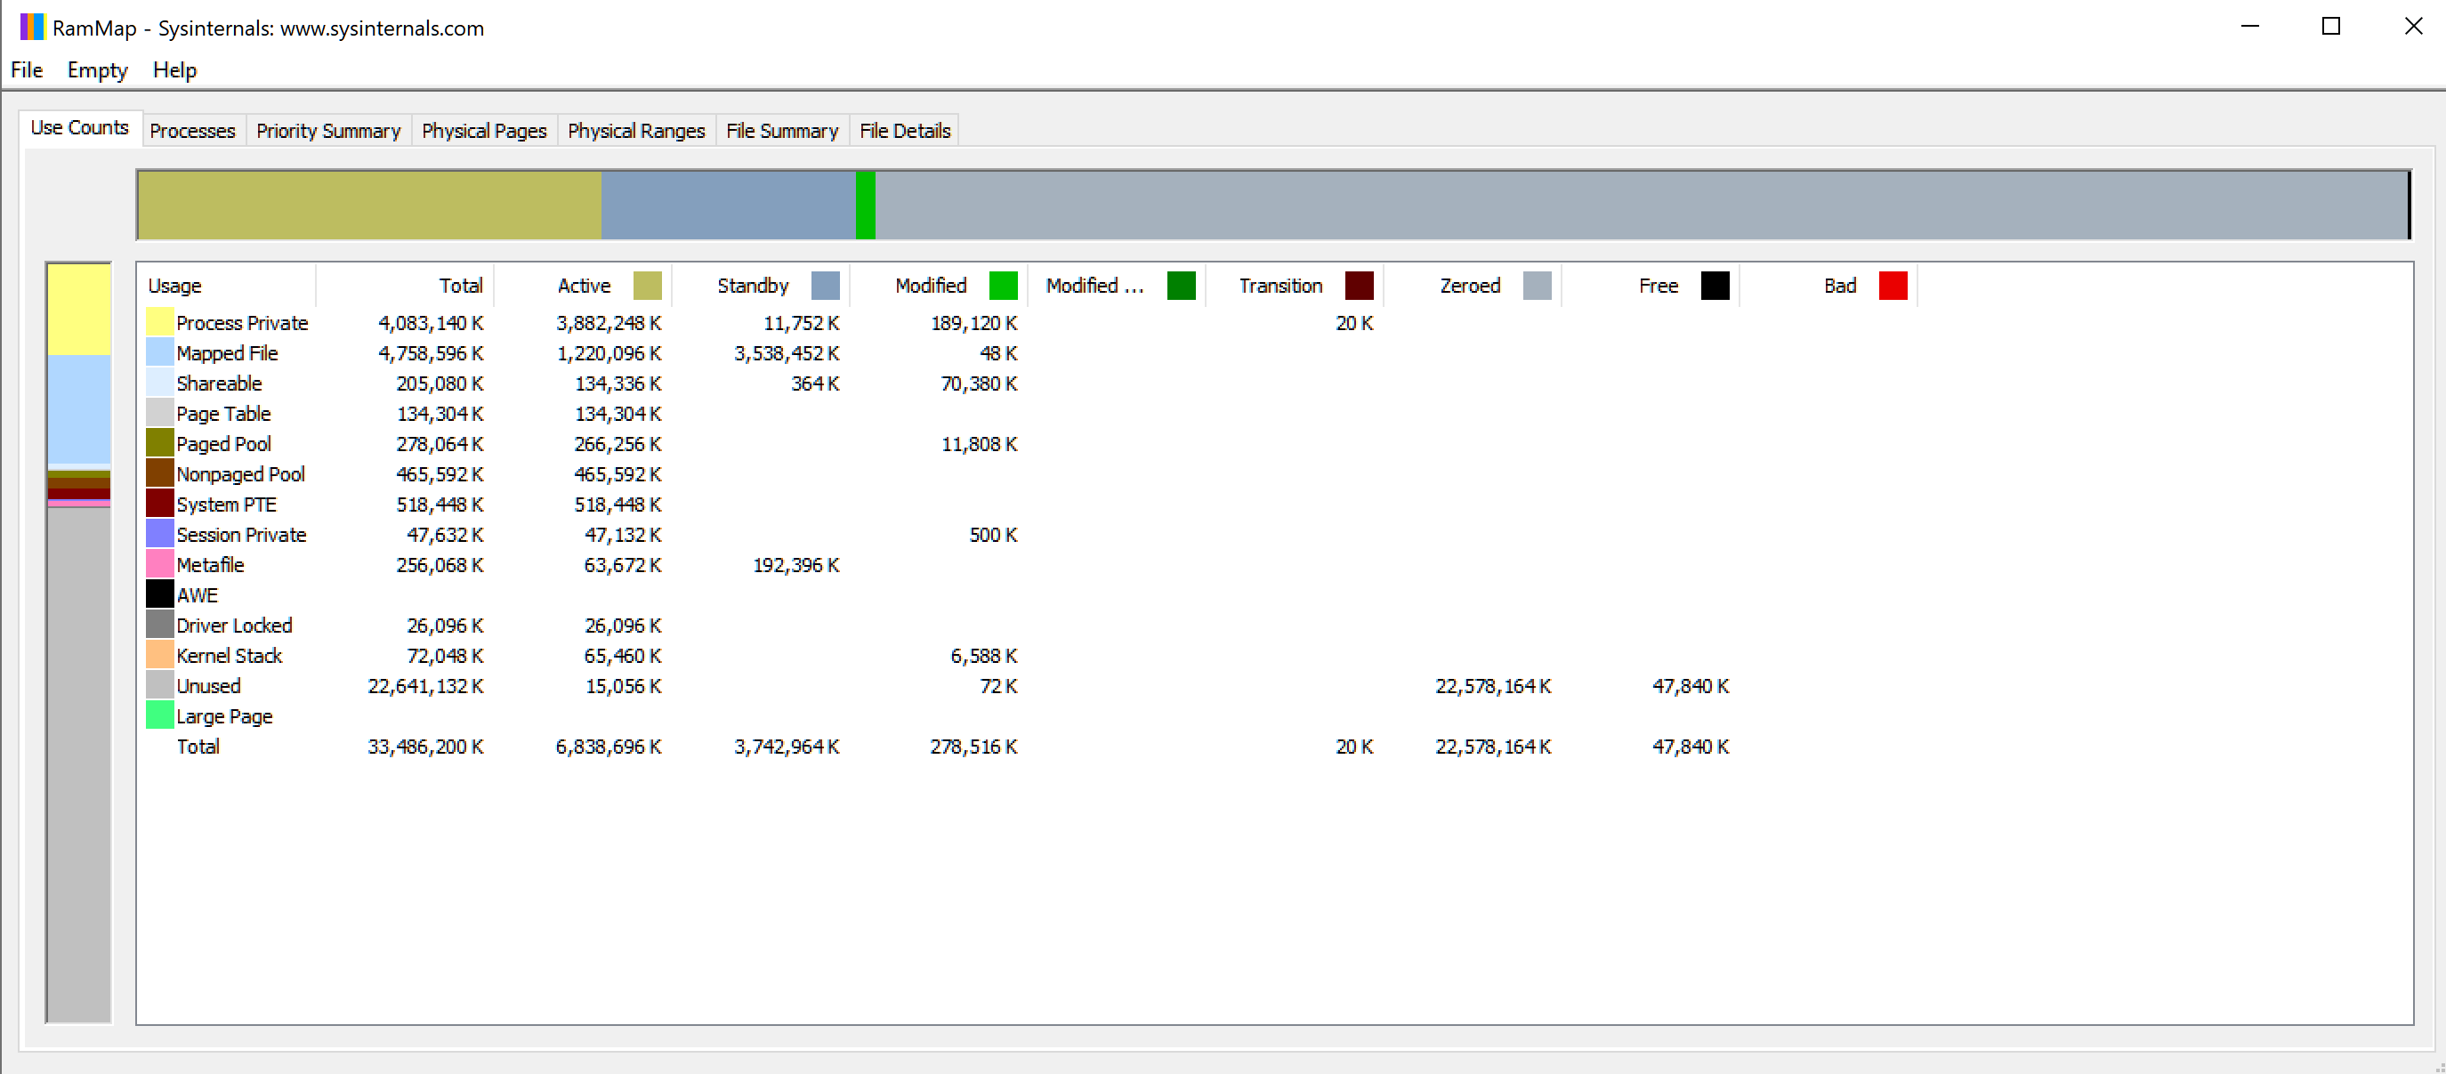Screen dimensions: 2446x1074
Task: Switch to the Priority Summary tab
Action: point(328,131)
